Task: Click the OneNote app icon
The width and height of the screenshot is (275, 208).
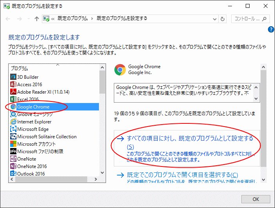Action: 13,159
